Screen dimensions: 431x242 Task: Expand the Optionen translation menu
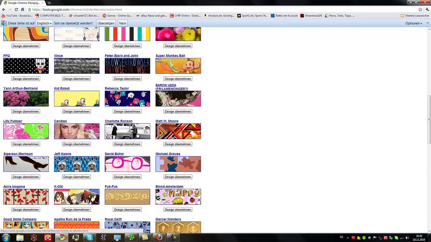click(x=413, y=23)
